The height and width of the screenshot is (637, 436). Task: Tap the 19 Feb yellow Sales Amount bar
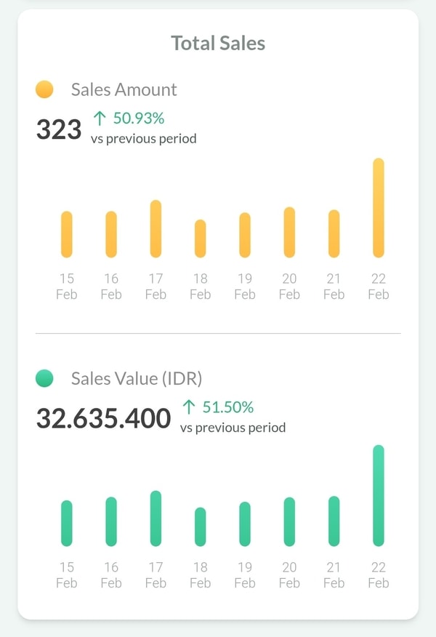point(245,235)
